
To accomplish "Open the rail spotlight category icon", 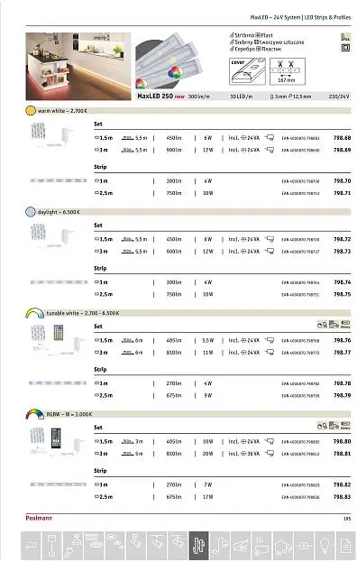I will pyautogui.click(x=157, y=546).
